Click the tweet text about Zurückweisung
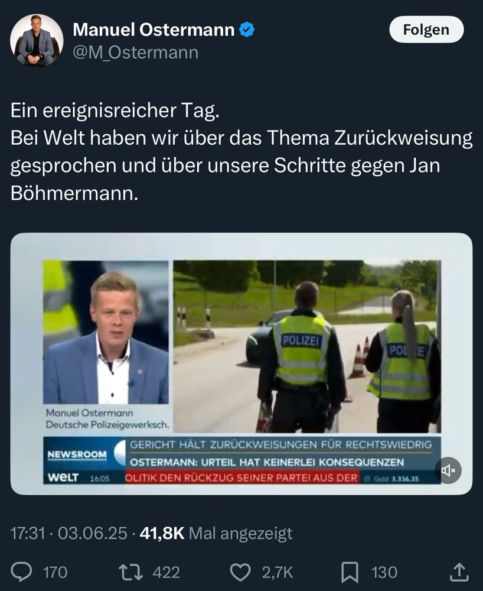 click(x=241, y=151)
